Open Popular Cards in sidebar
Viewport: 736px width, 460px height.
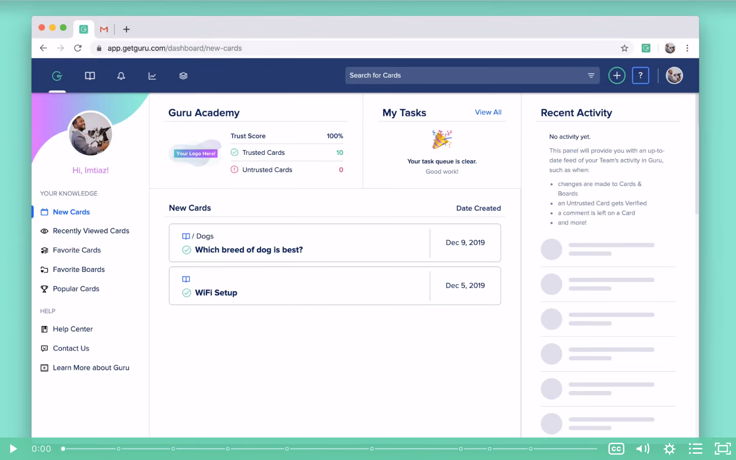(76, 289)
